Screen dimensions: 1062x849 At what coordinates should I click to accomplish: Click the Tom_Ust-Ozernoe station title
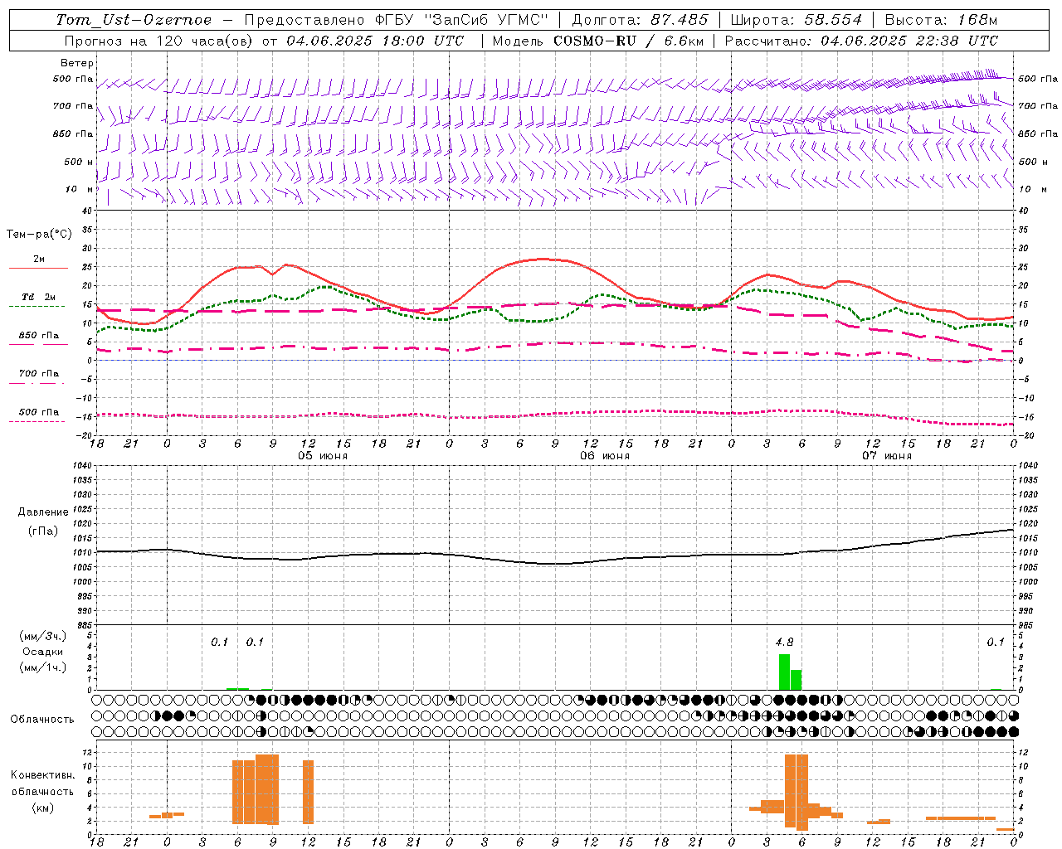[x=134, y=20]
